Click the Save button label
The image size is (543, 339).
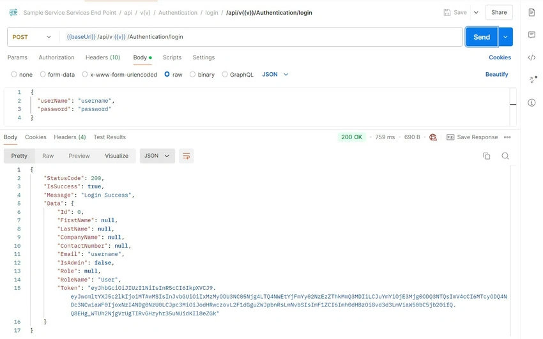[460, 13]
